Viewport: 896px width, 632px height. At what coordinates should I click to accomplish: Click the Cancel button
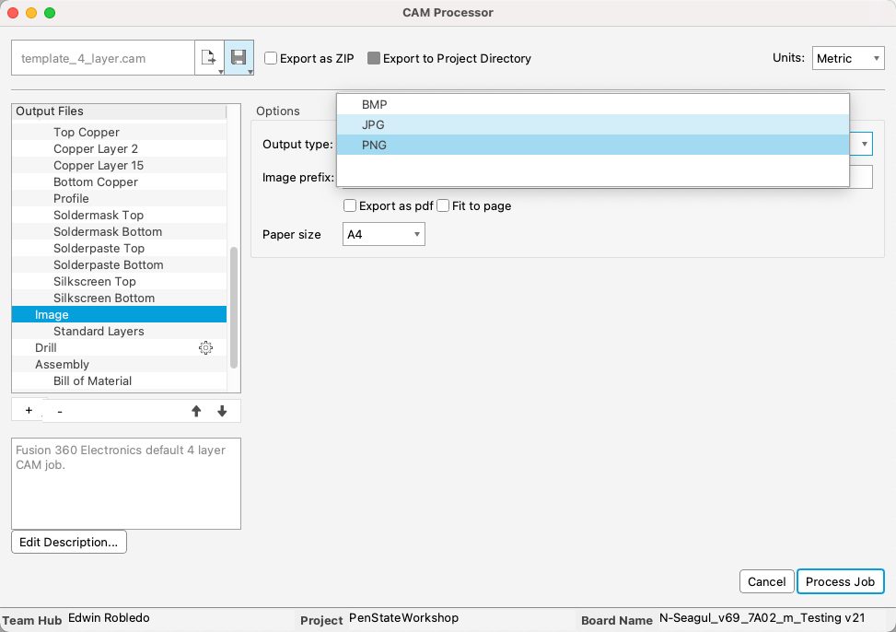pos(766,581)
